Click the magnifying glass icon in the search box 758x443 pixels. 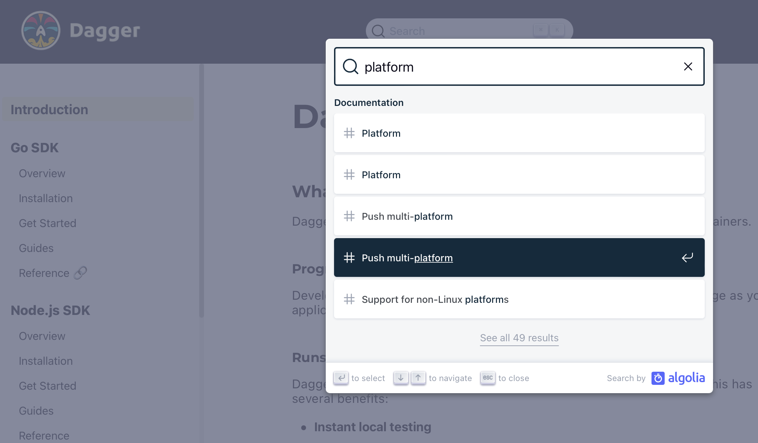pos(351,66)
